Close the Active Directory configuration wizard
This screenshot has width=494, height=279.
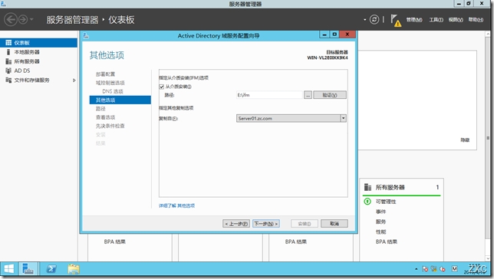pyautogui.click(x=347, y=34)
